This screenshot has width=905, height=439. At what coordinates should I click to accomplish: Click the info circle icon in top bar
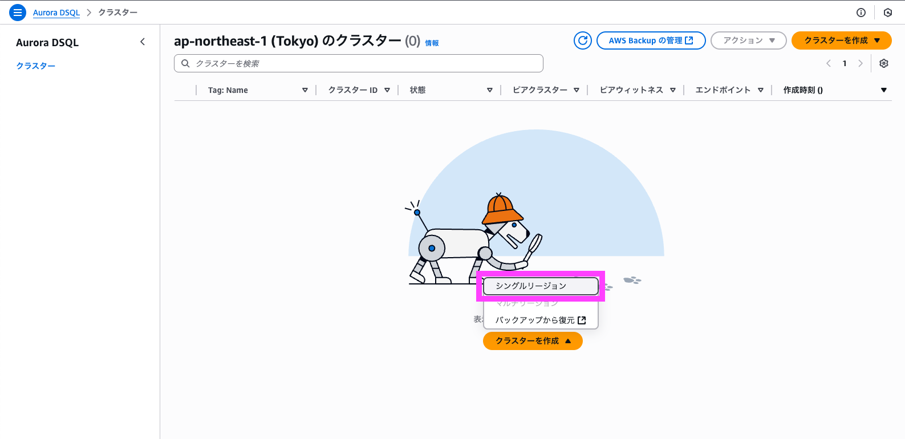(861, 13)
